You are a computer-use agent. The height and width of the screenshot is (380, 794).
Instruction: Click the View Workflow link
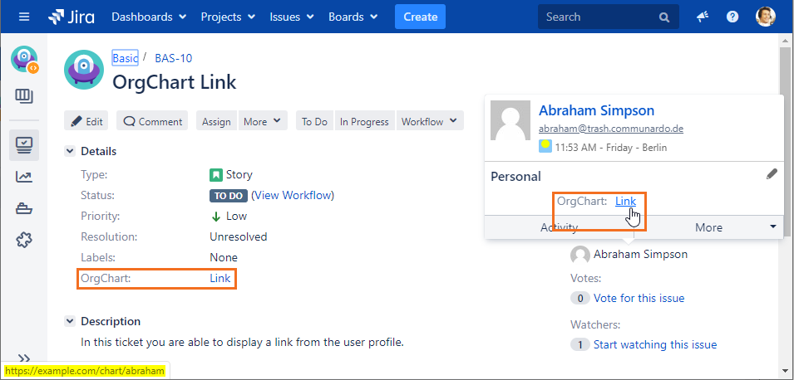click(x=293, y=195)
